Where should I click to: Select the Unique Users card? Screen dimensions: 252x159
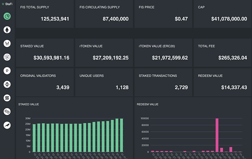tap(104, 82)
